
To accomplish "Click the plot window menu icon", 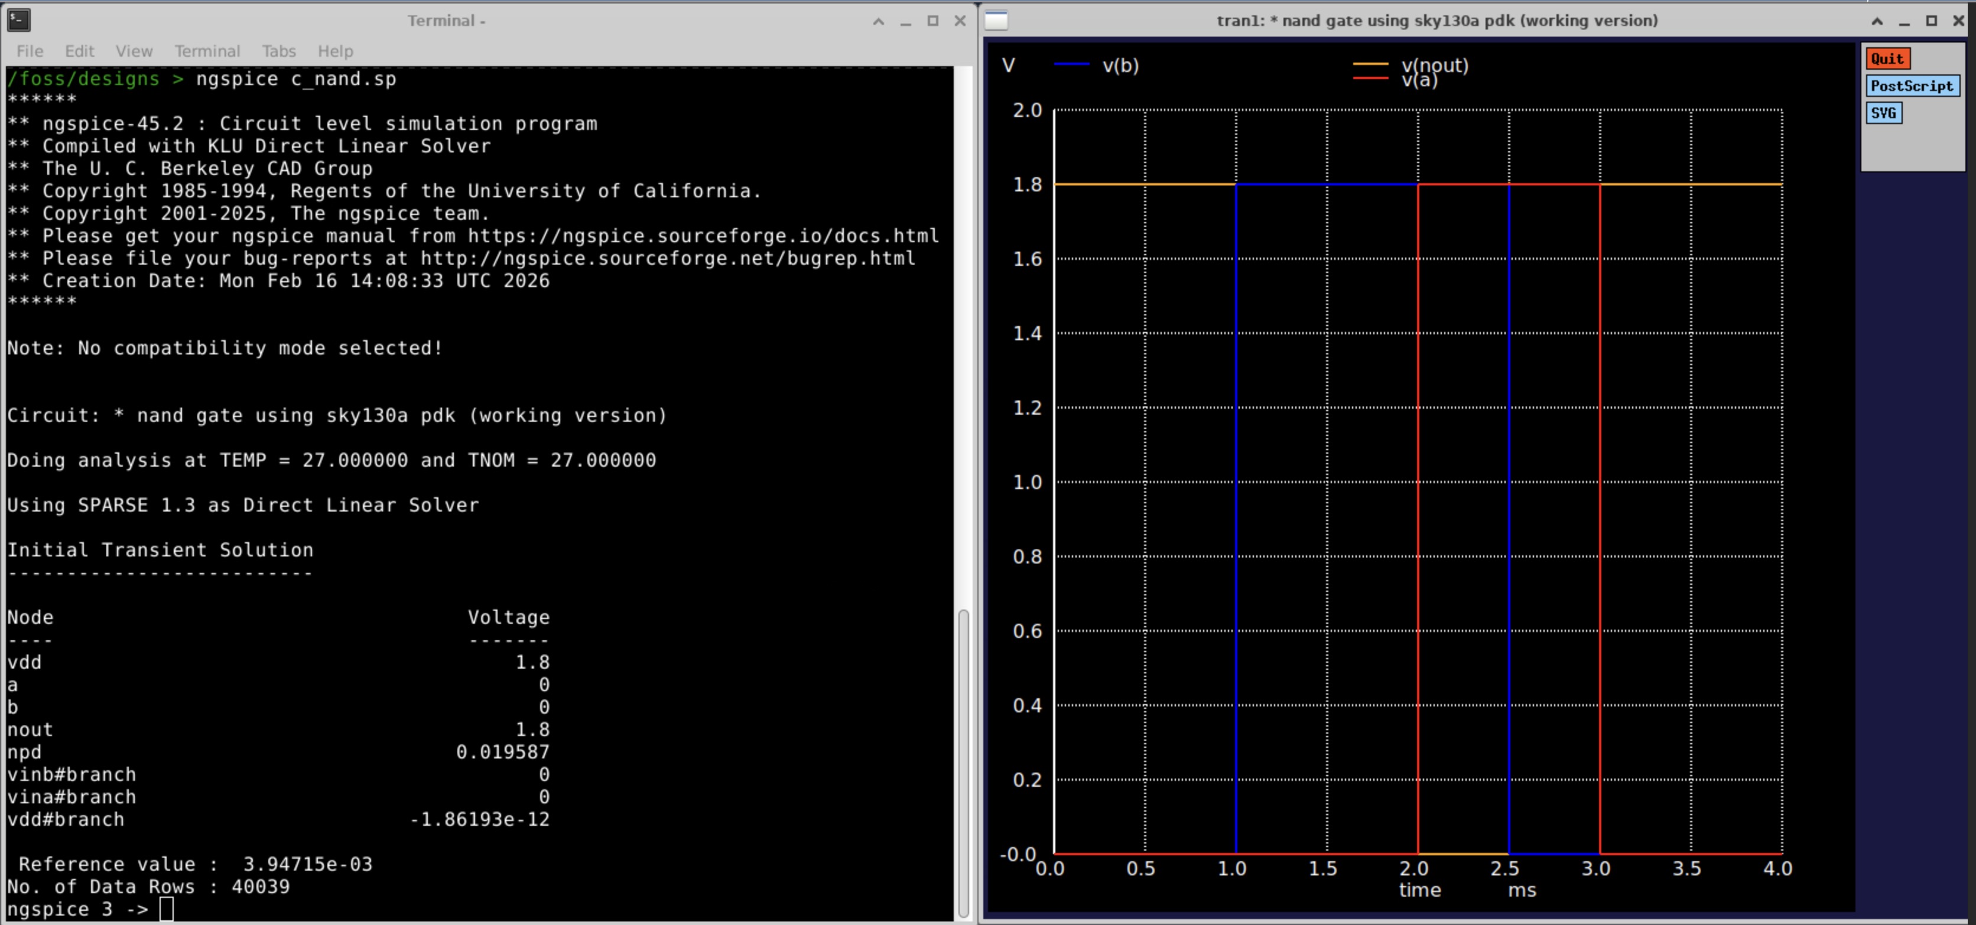I will (x=996, y=20).
